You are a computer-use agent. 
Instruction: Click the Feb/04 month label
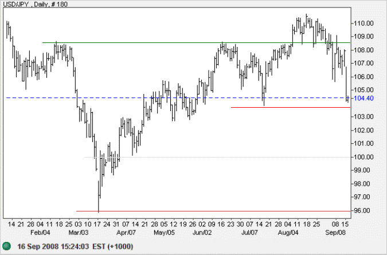point(40,233)
